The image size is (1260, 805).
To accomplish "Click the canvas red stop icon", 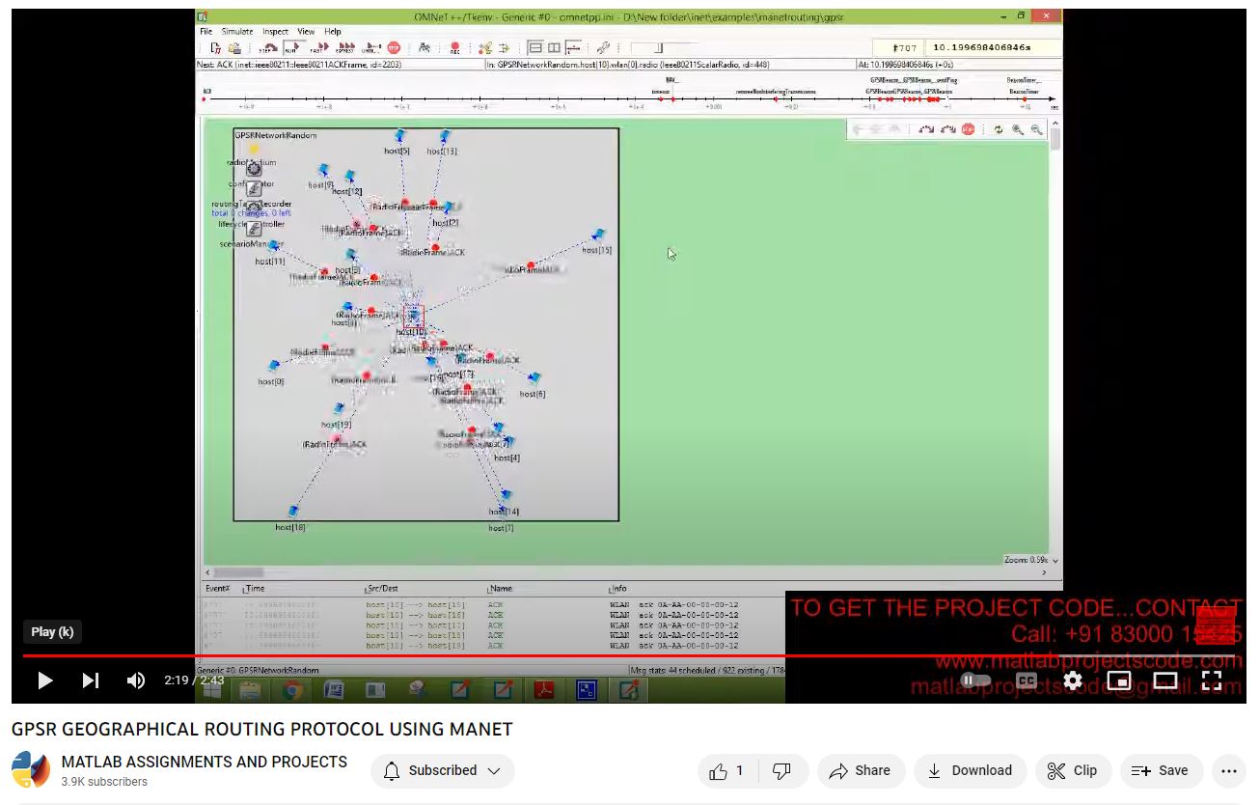I will [968, 129].
